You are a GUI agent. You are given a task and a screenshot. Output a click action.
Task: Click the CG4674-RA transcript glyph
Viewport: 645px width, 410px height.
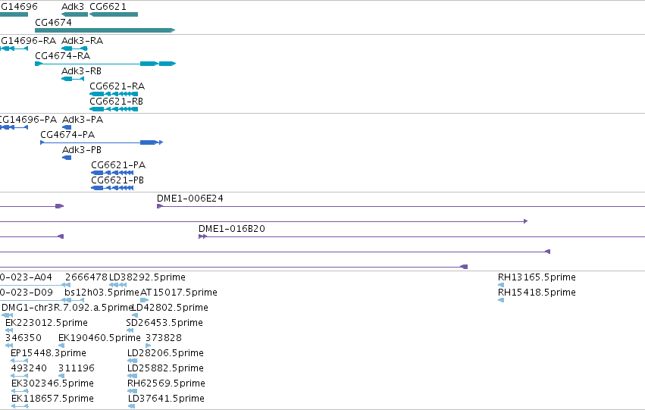(105, 64)
